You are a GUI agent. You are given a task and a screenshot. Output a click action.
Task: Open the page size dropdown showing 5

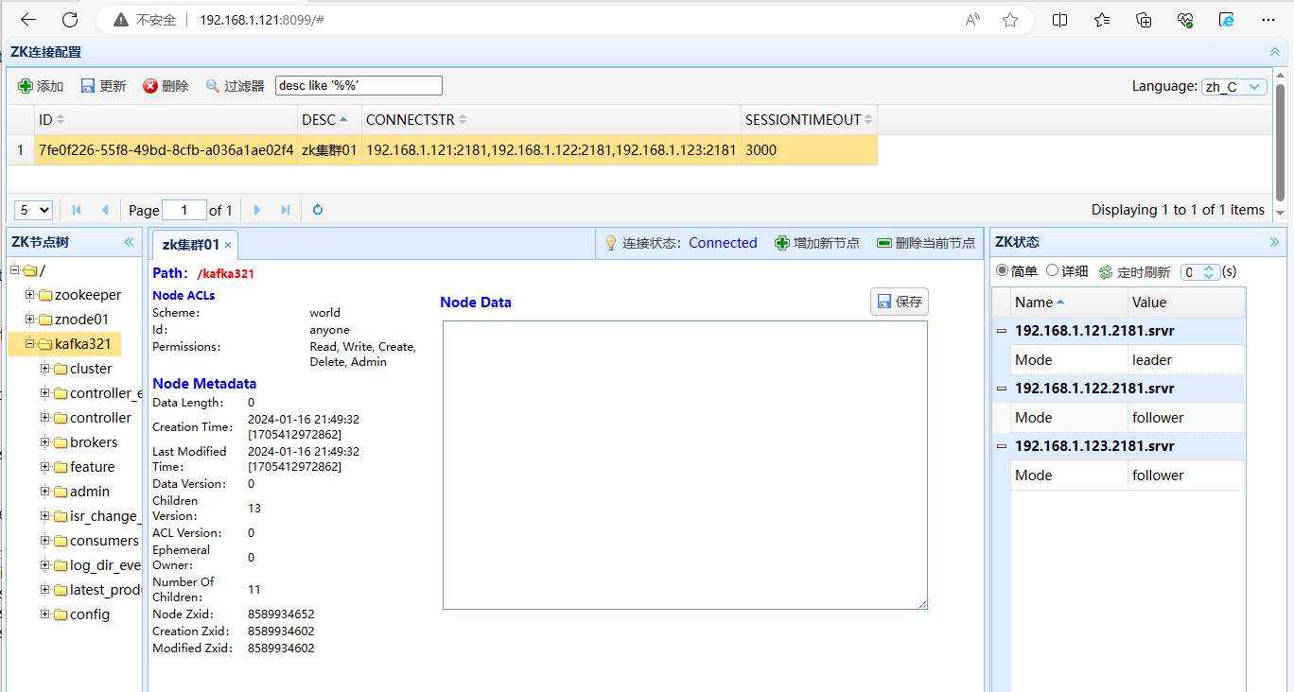[33, 210]
